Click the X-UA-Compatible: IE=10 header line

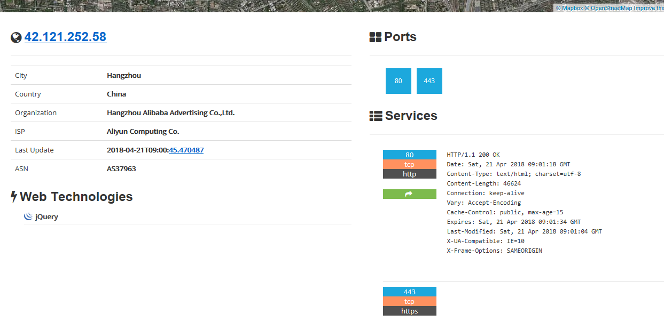point(486,241)
